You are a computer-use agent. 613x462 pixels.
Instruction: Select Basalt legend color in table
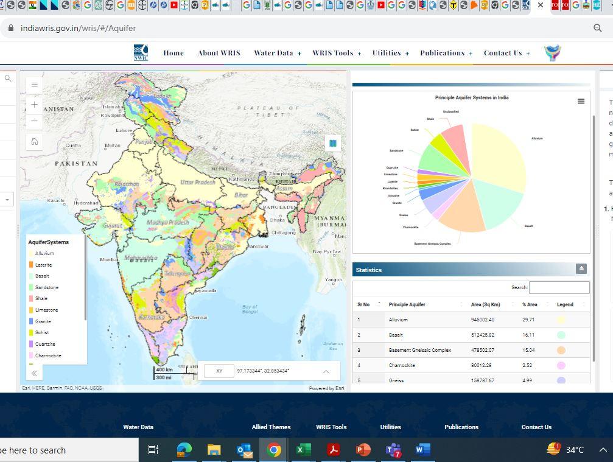click(561, 335)
